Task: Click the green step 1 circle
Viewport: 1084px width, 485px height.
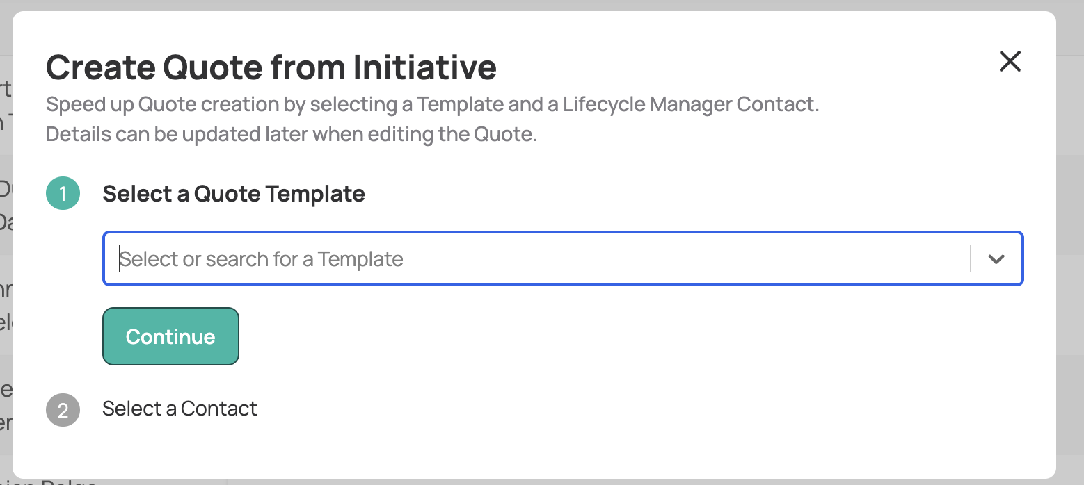Action: tap(63, 193)
